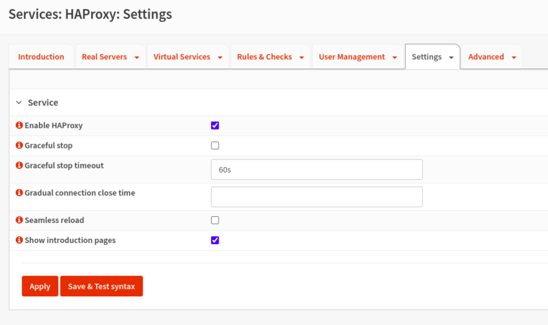Viewport: 548px width, 325px height.
Task: Toggle Show introduction pages checkbox
Action: [x=215, y=240]
